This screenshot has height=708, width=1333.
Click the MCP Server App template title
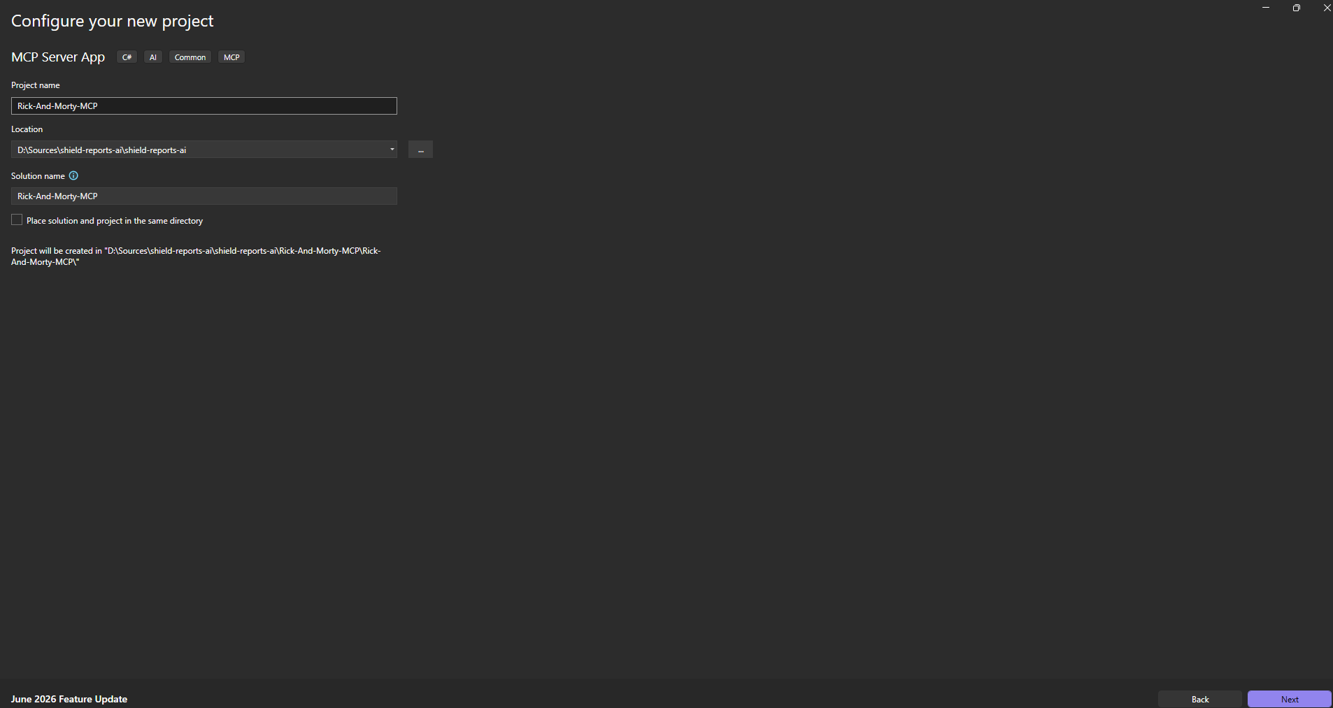point(58,57)
